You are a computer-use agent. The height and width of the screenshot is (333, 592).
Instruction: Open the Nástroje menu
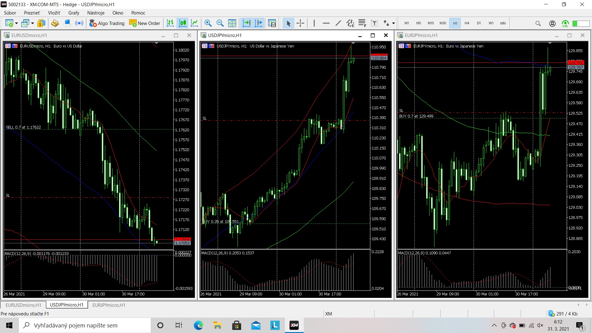tap(96, 13)
